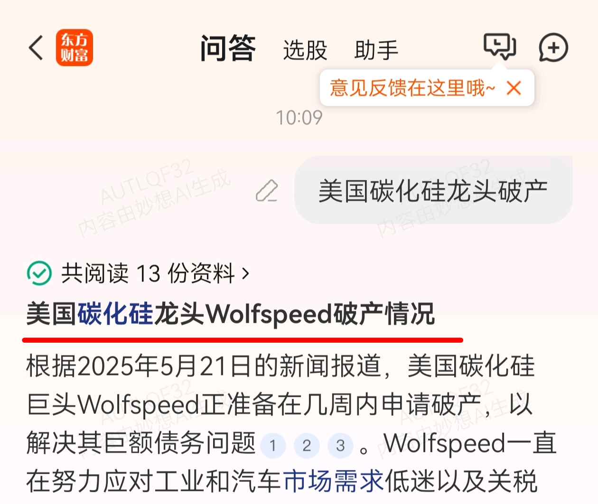Tap the 10:09 timestamp
This screenshot has height=504, width=598.
tap(299, 118)
